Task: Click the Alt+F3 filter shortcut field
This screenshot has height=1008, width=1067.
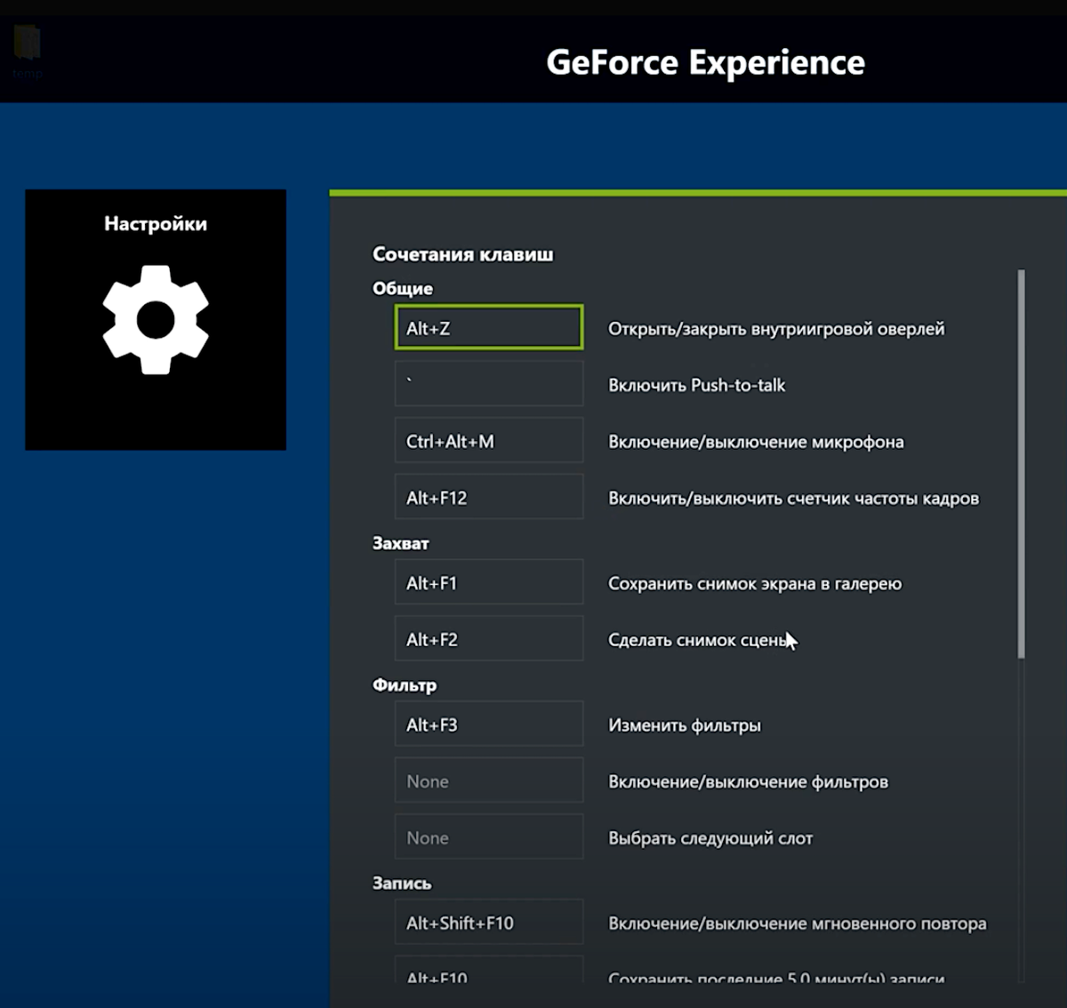Action: 489,724
